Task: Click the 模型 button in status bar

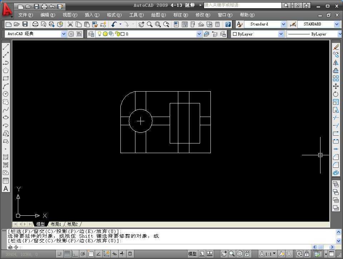Action: click(192, 254)
